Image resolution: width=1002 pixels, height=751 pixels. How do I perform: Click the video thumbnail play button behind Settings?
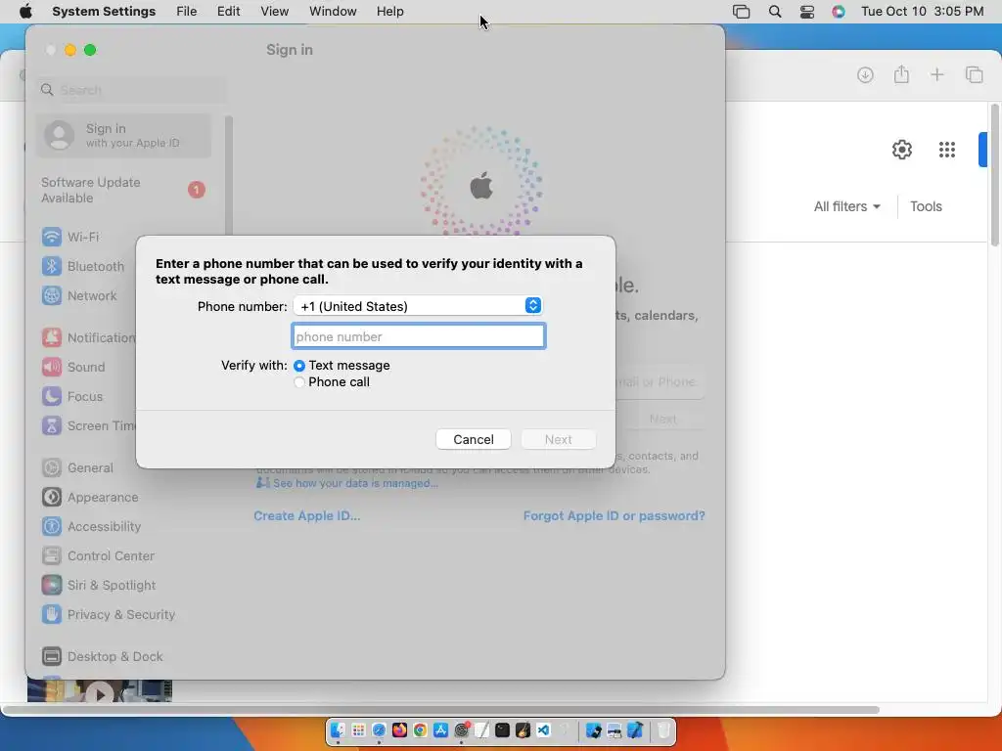click(100, 693)
